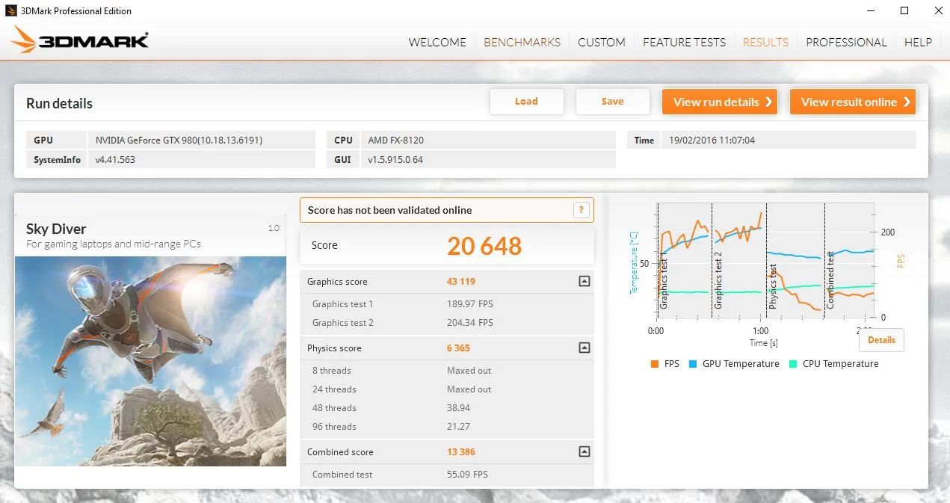Click the orange FPS legend swatch
This screenshot has width=950, height=503.
(x=655, y=364)
